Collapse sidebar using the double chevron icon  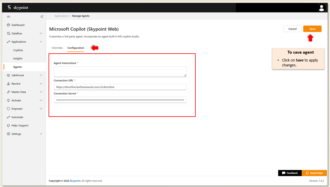tap(42, 17)
